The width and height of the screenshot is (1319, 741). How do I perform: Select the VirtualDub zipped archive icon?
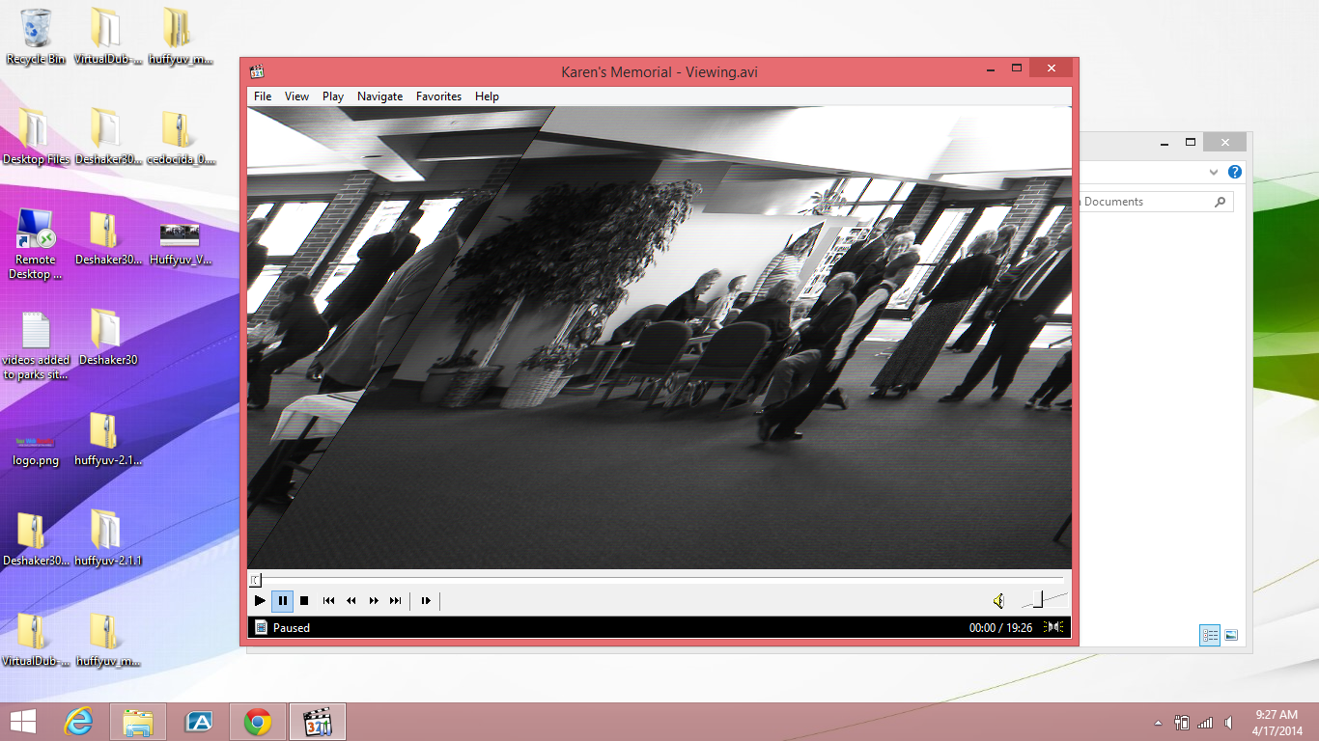coord(36,639)
